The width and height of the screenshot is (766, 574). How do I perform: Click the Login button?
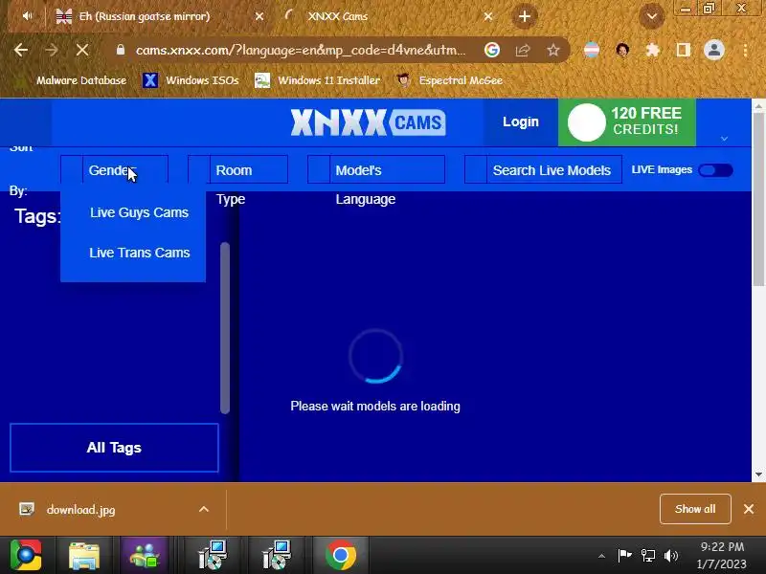tap(521, 122)
